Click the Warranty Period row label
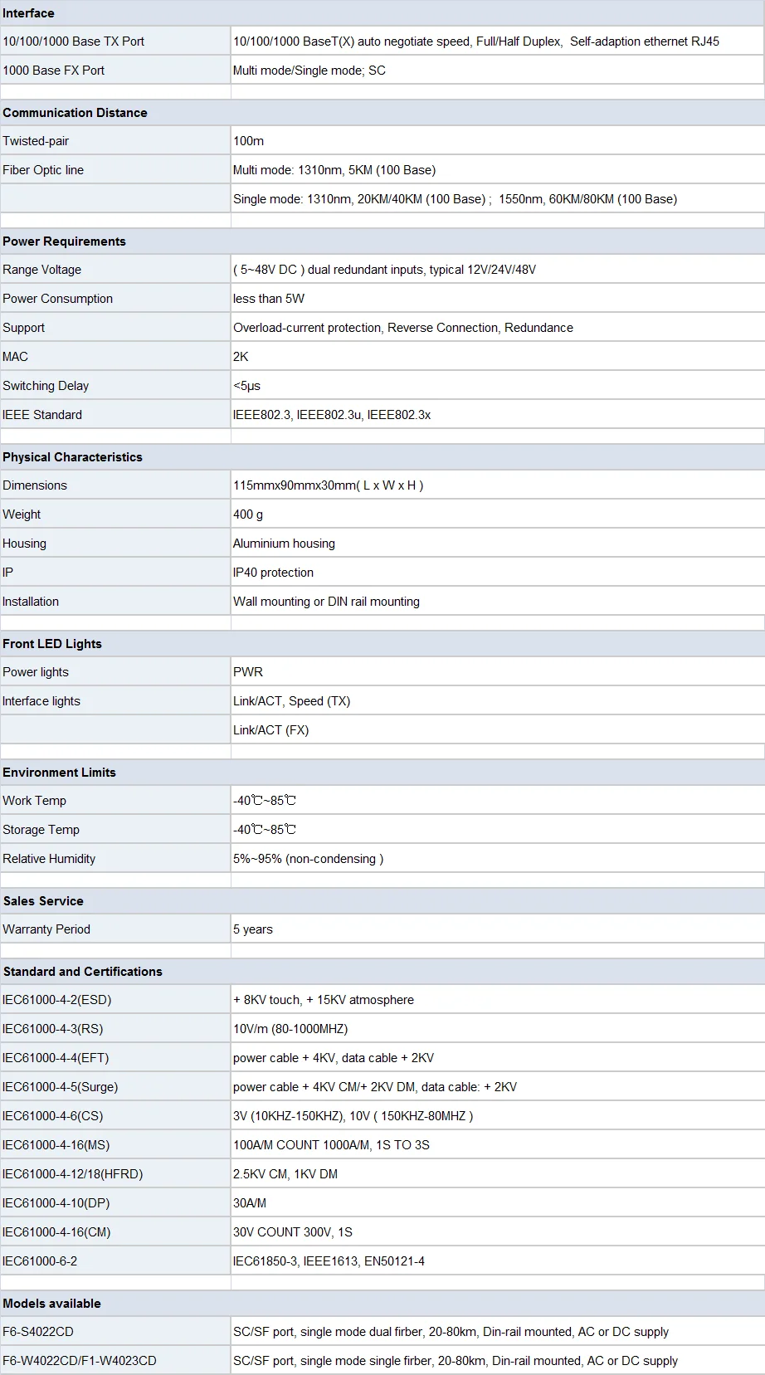 click(x=46, y=929)
